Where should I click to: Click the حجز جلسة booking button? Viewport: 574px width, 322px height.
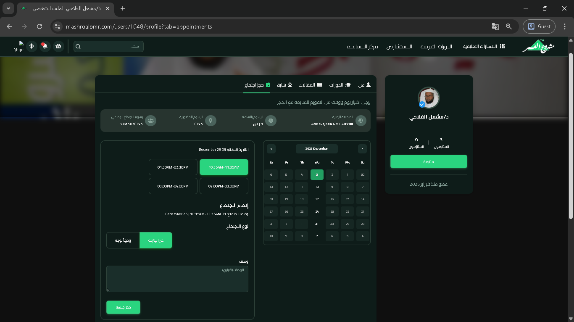tap(123, 307)
